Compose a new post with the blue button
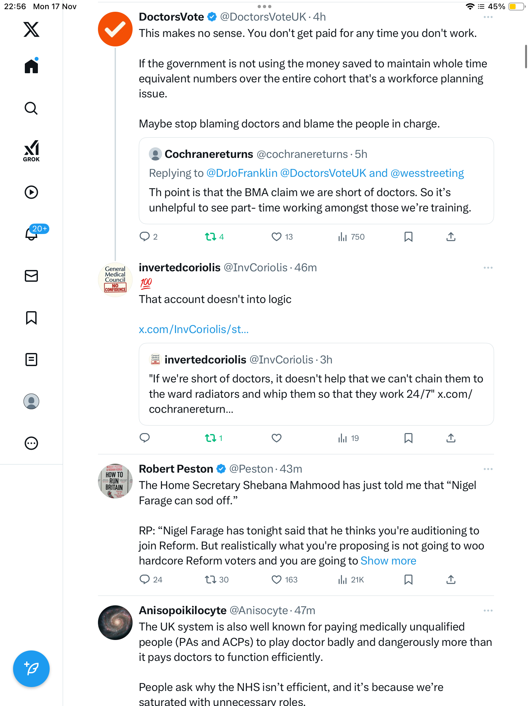The height and width of the screenshot is (706, 529). [x=31, y=668]
